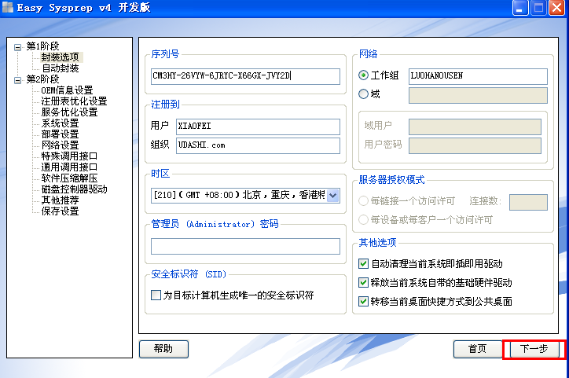
Task: Open the 时区 timezone dropdown
Action: (x=332, y=195)
